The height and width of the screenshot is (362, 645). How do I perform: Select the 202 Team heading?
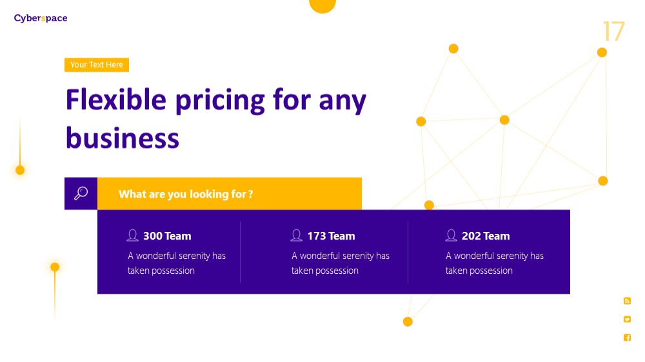click(x=486, y=236)
